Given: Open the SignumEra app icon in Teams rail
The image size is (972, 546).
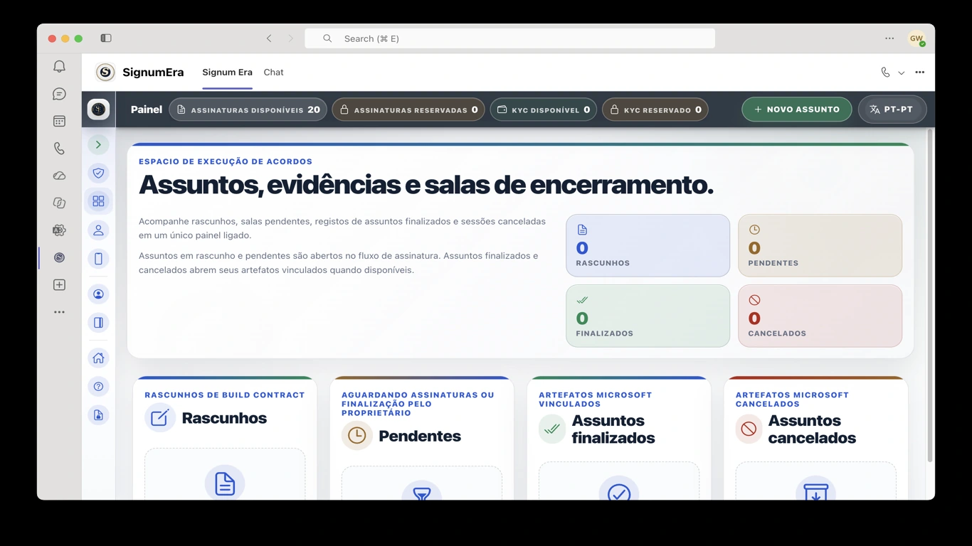Looking at the screenshot, I should (x=59, y=257).
